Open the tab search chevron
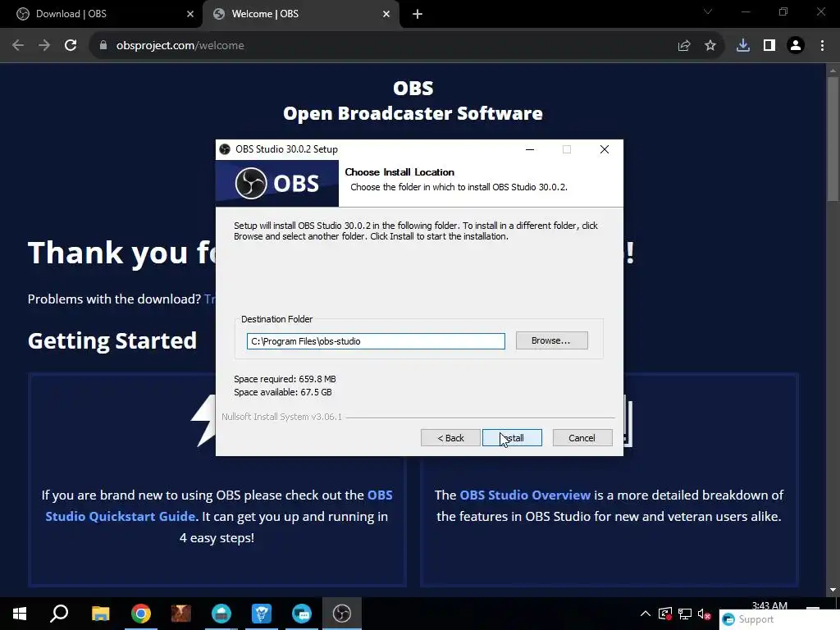Screen dimensions: 840x630 (x=708, y=11)
